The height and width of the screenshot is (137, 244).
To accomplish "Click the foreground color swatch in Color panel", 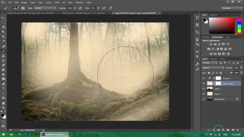I will 204,20.
